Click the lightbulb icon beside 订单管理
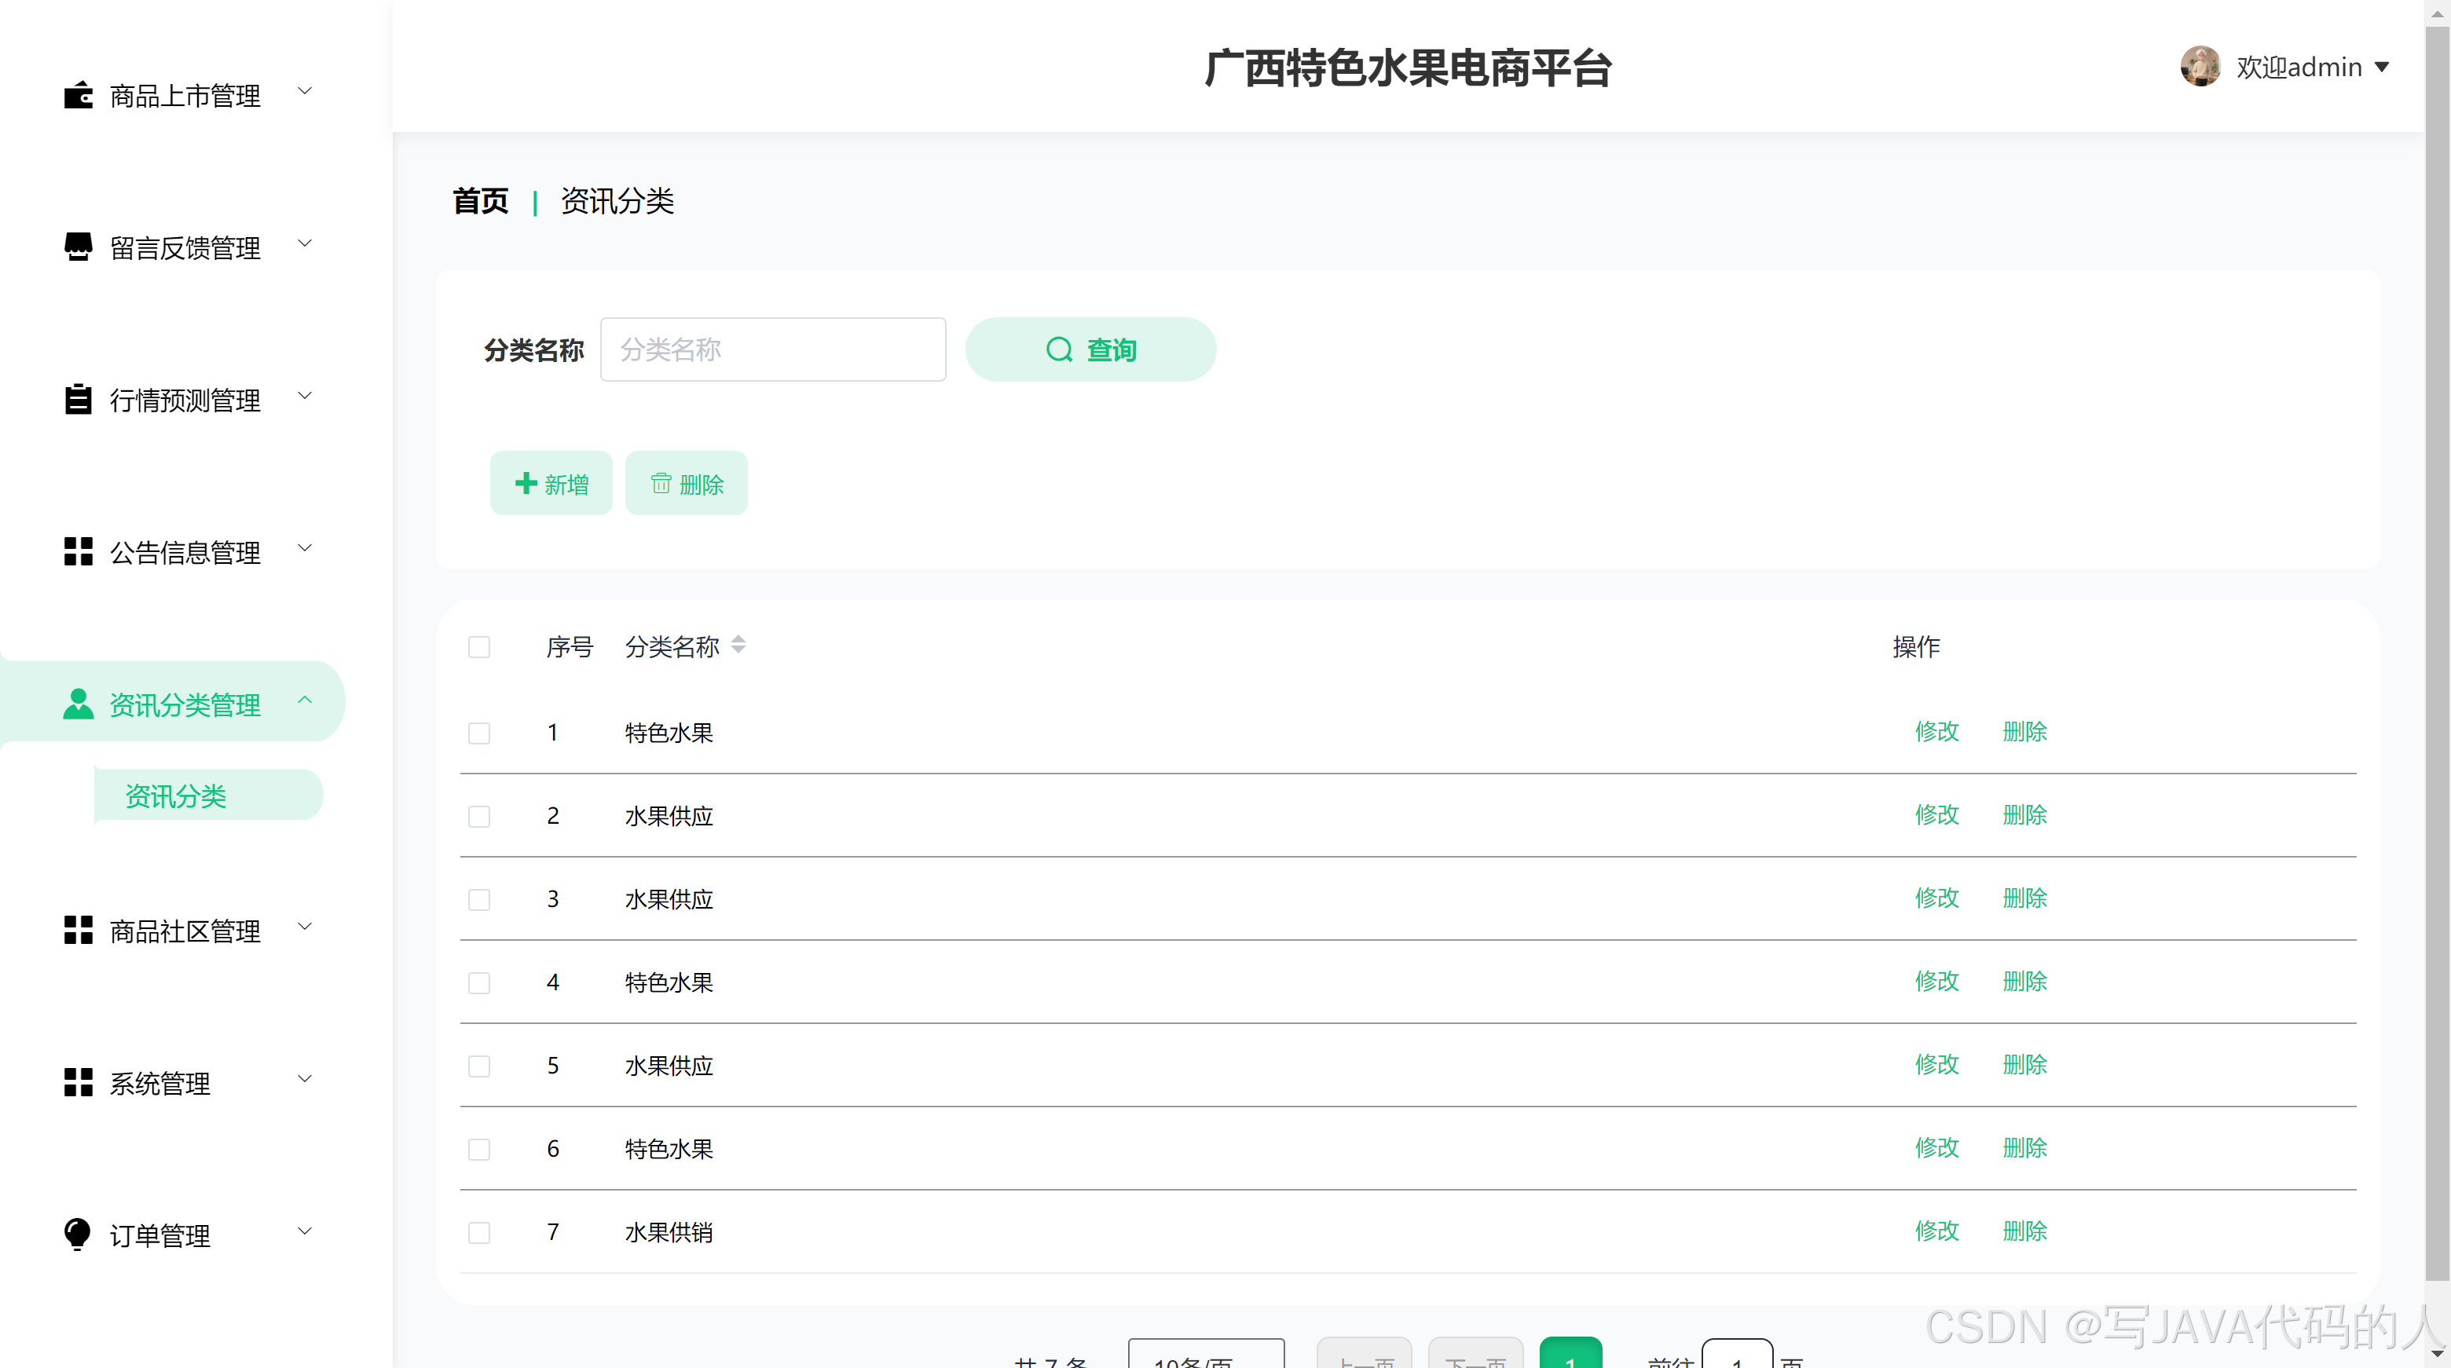Screen dimensions: 2451x1368 click(x=77, y=1234)
